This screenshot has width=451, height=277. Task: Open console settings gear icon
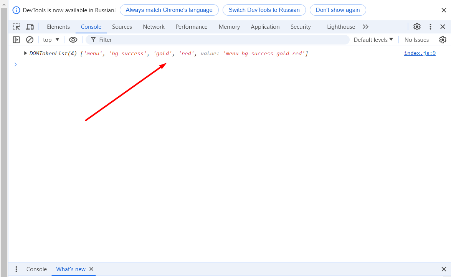tap(443, 40)
